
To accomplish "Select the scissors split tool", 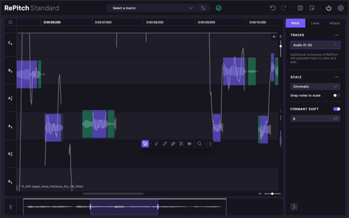I will 181,144.
